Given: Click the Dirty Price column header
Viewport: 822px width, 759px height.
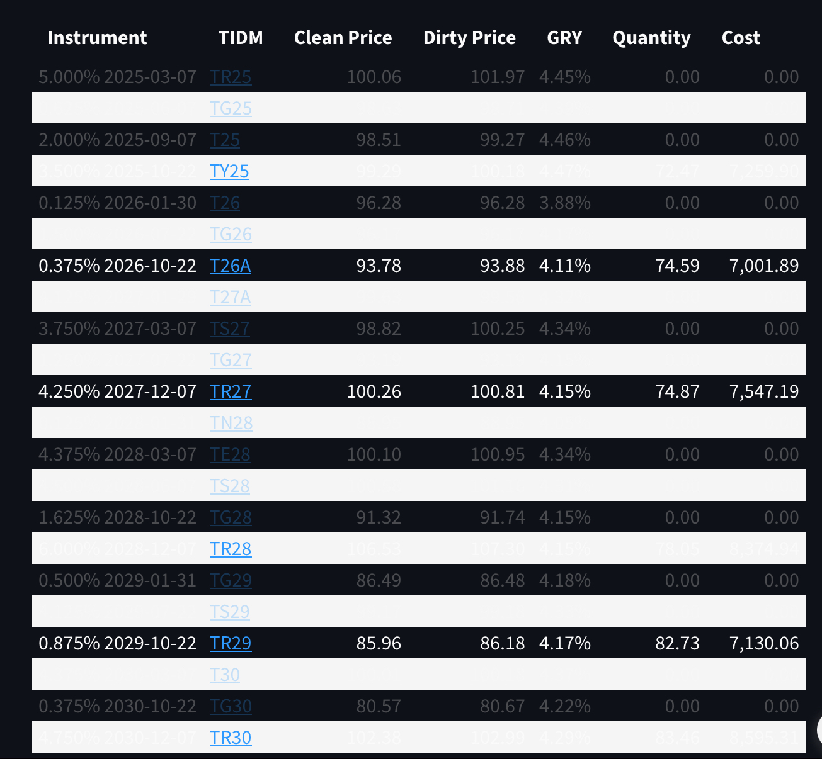Looking at the screenshot, I should [469, 38].
